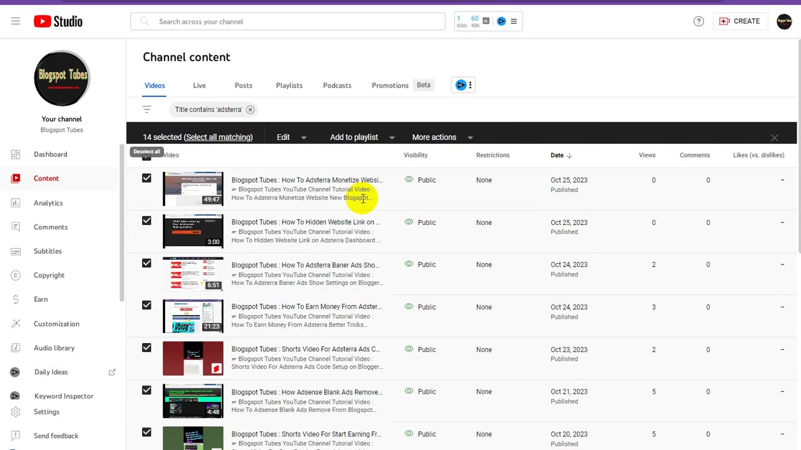This screenshot has width=801, height=450.
Task: Switch to the Posts tab
Action: (x=243, y=86)
